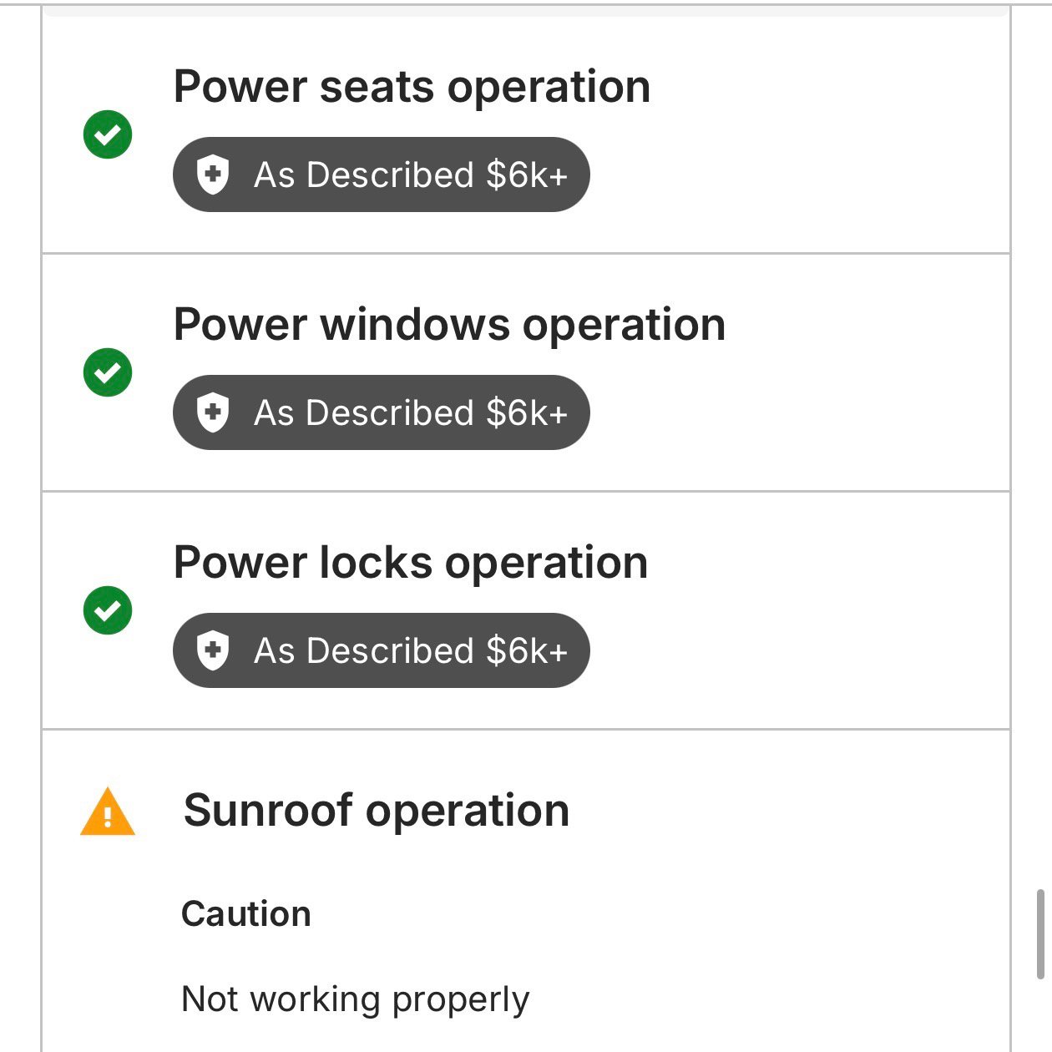Open As Described $6k+ badge under Power seats
The width and height of the screenshot is (1052, 1052).
pos(382,174)
